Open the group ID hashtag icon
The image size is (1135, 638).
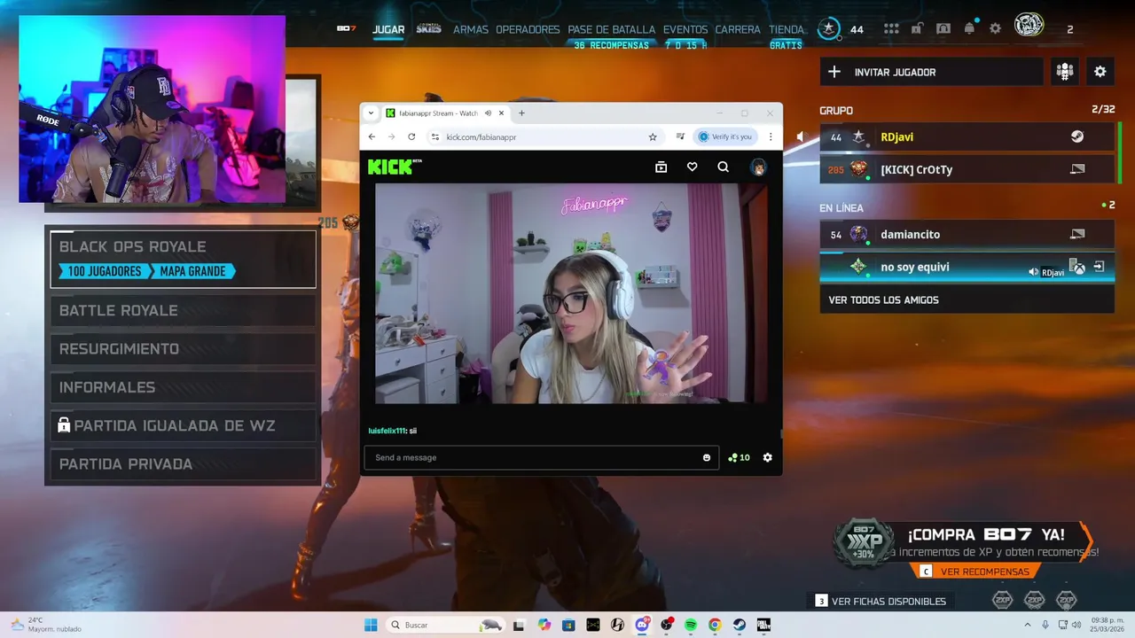click(x=1065, y=72)
